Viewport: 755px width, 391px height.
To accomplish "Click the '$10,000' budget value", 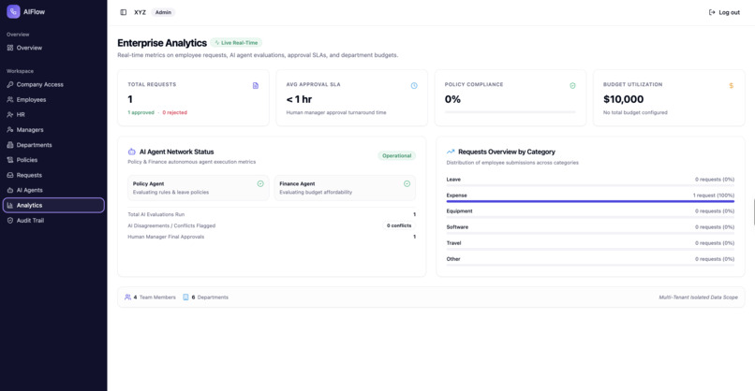I will click(x=623, y=99).
